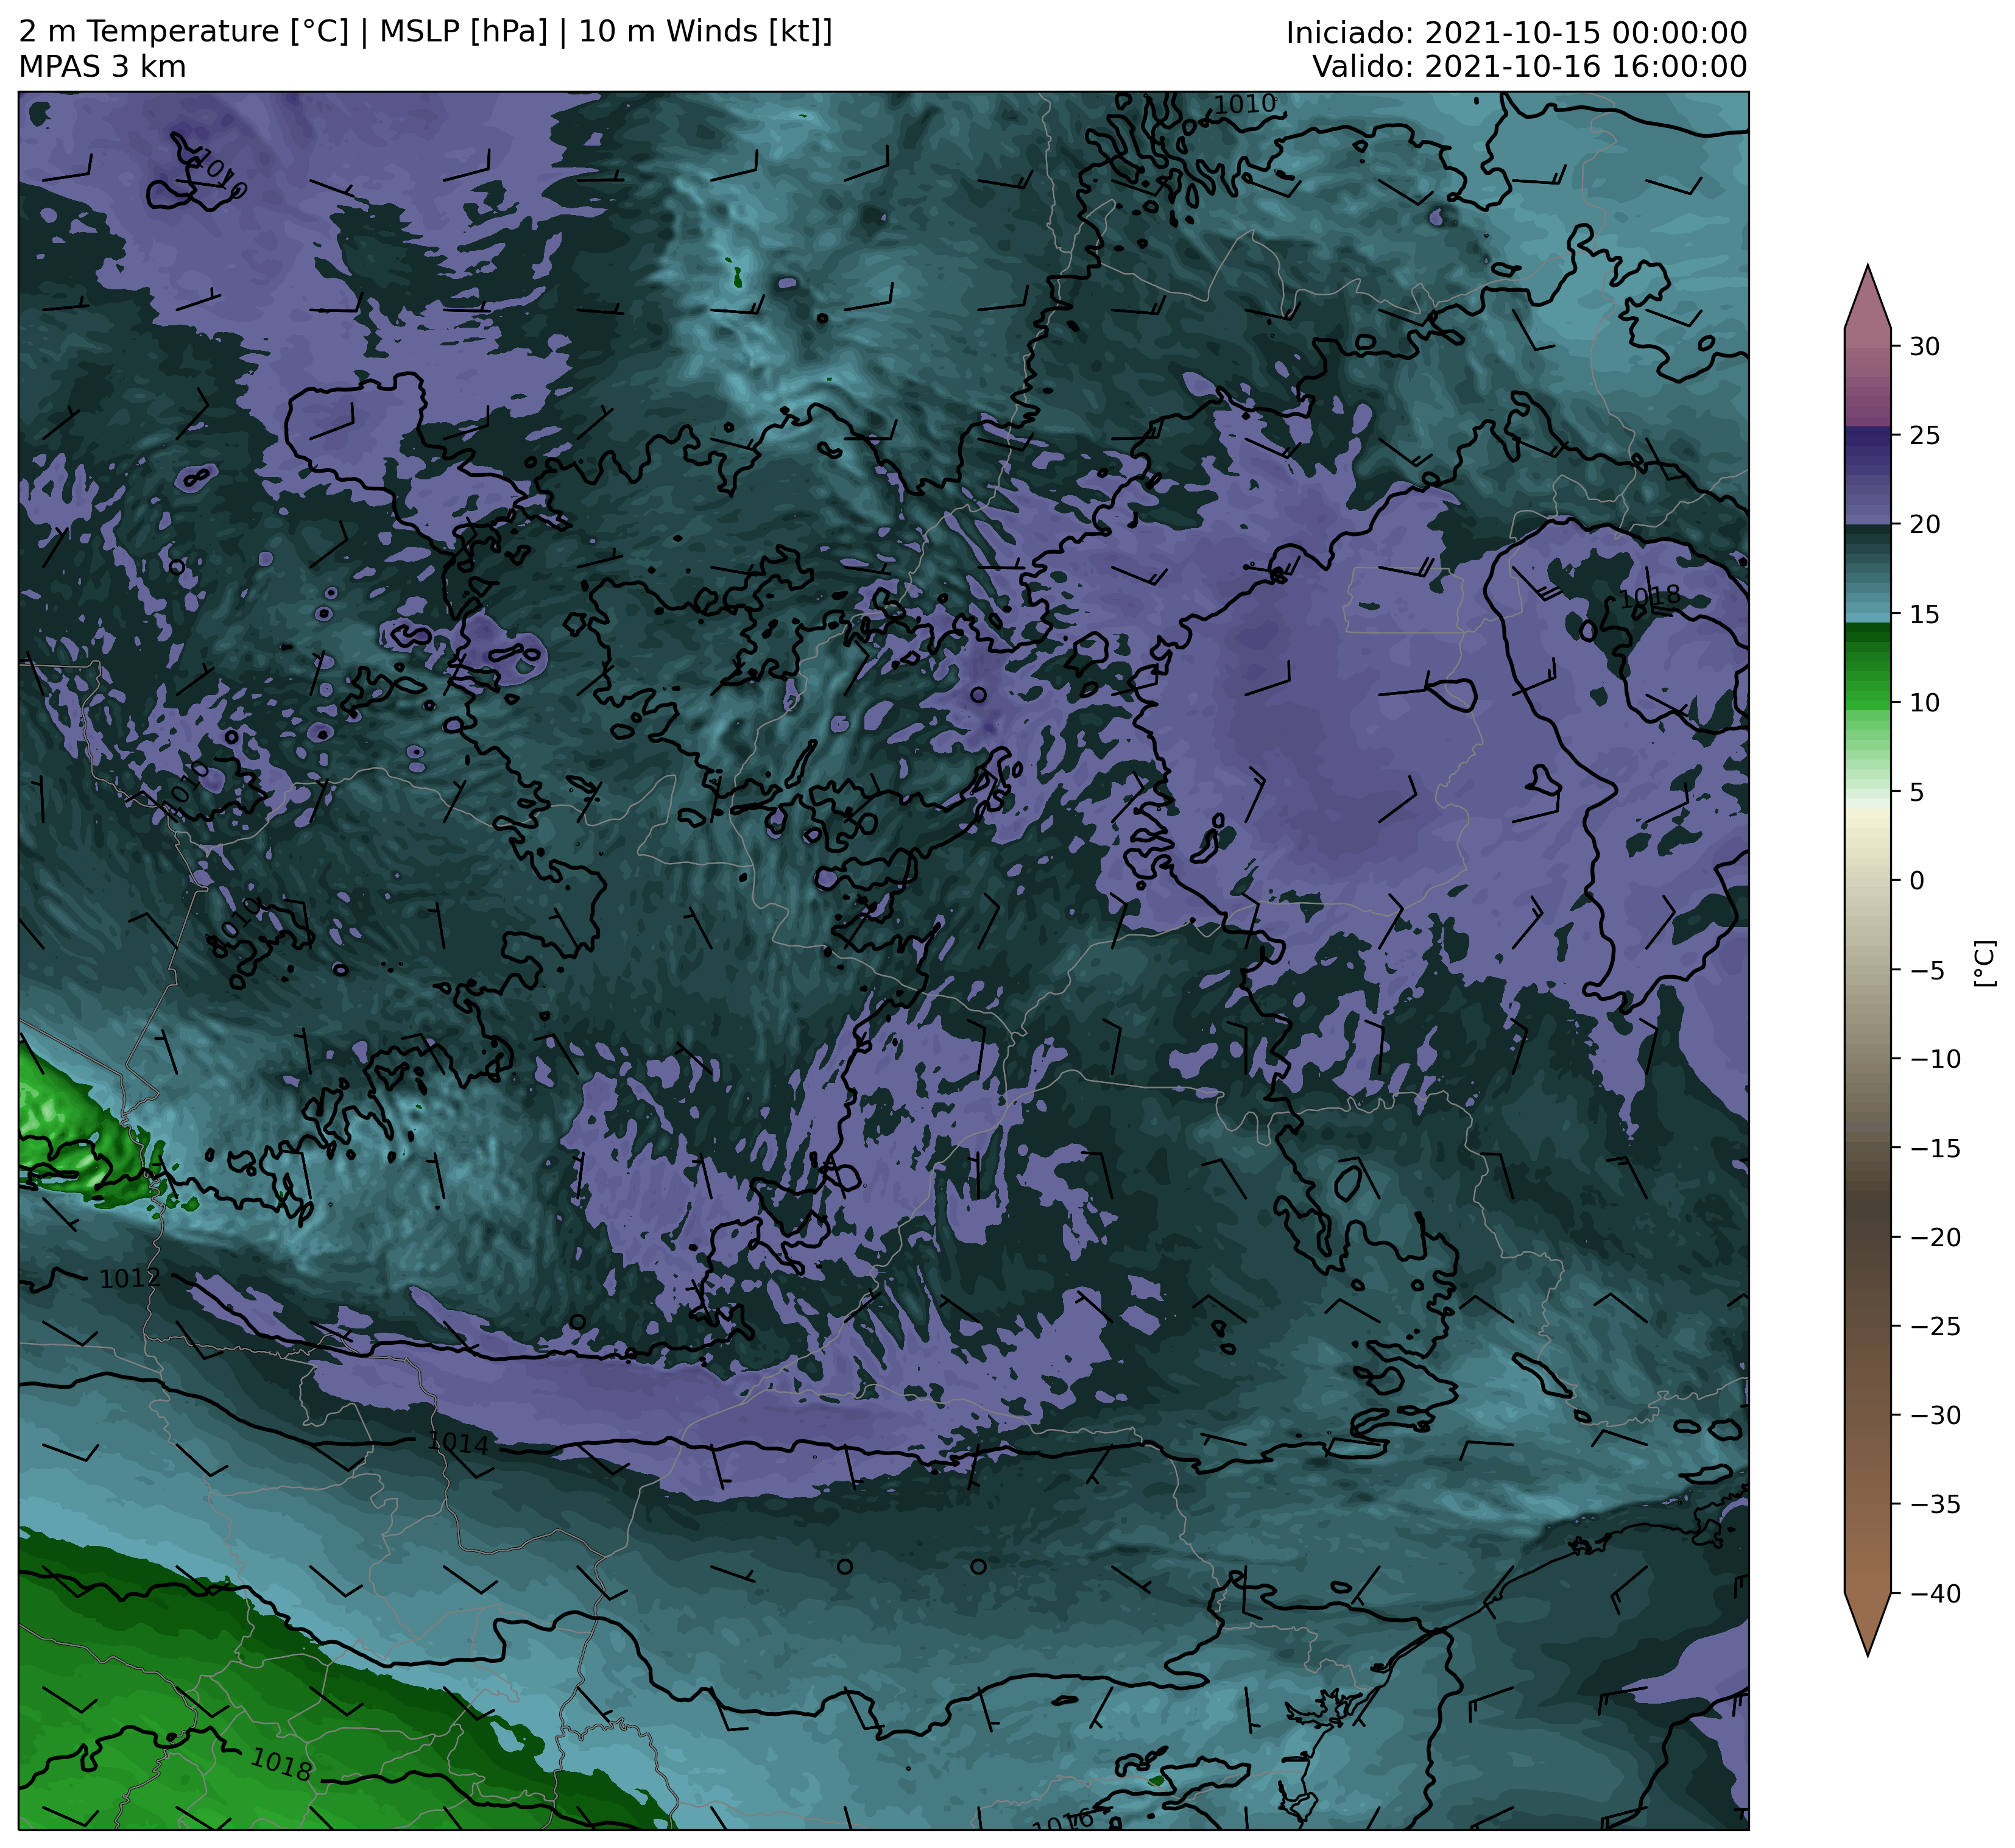Click the 'Iniciado: 2021-10-15 00:00:00' text

(1516, 33)
